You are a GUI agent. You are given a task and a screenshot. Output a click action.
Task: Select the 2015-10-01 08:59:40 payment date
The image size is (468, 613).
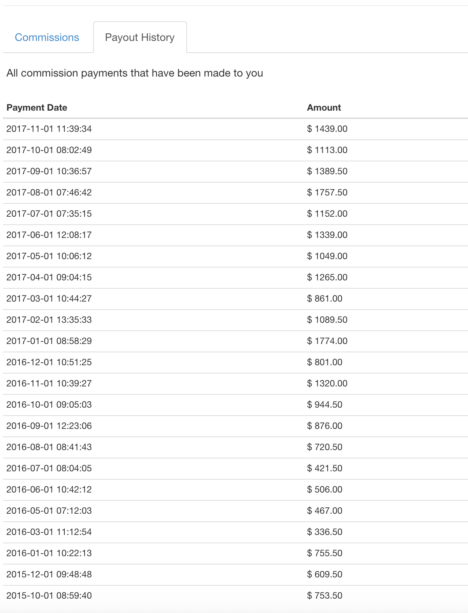pyautogui.click(x=49, y=596)
